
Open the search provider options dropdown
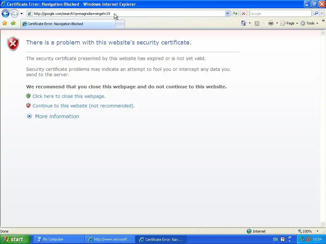(x=322, y=13)
